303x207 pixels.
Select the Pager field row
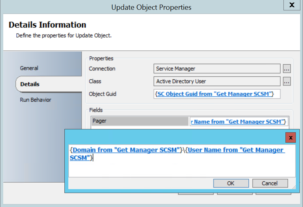coord(140,121)
